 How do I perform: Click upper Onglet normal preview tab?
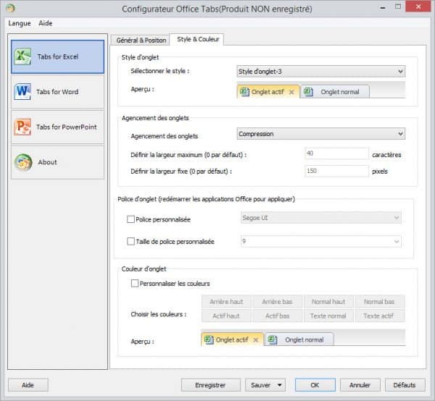(335, 92)
